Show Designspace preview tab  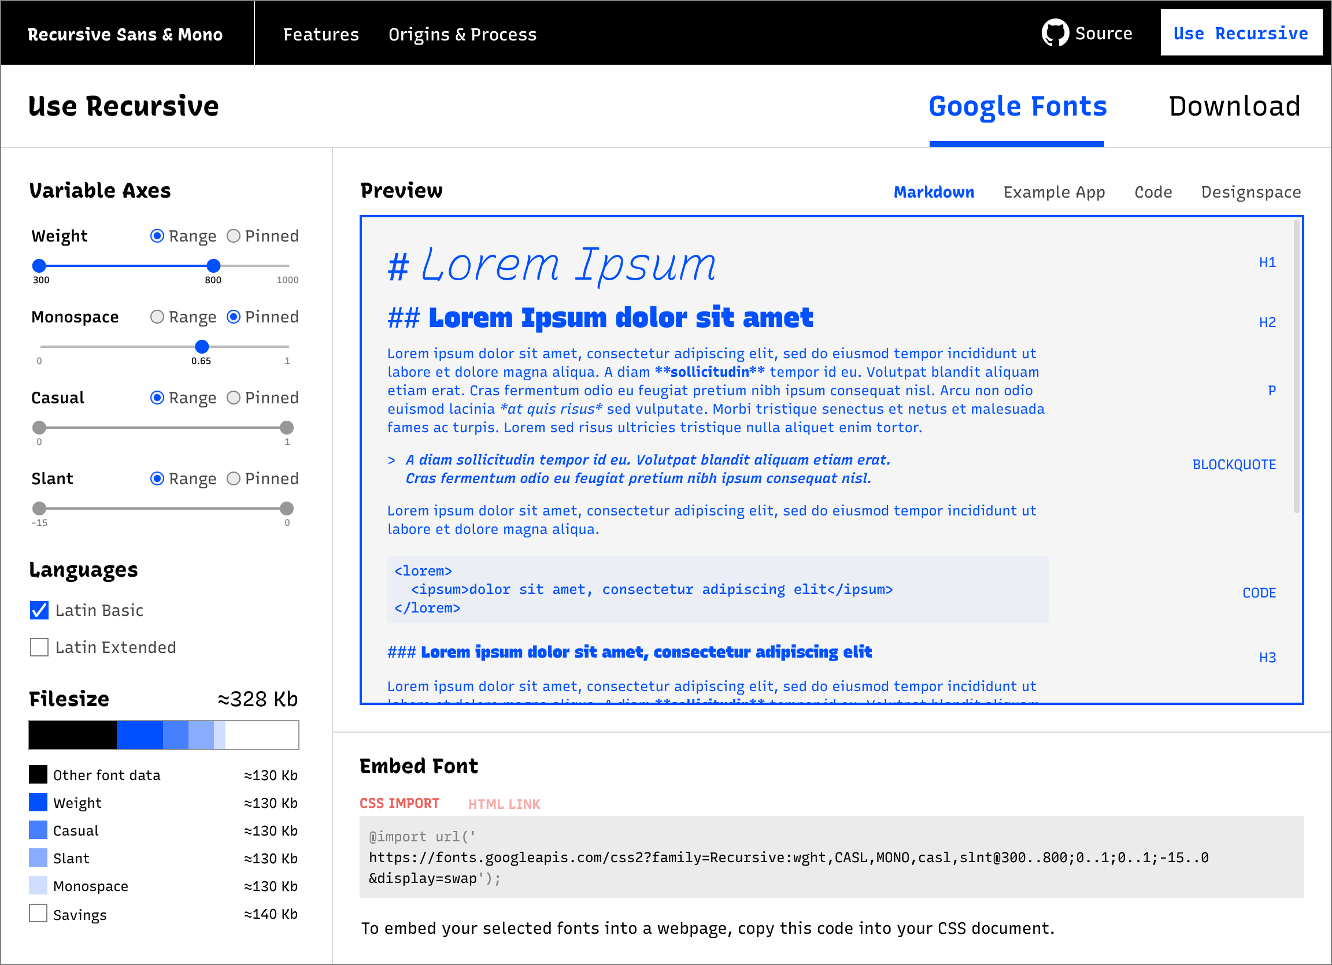click(x=1250, y=192)
